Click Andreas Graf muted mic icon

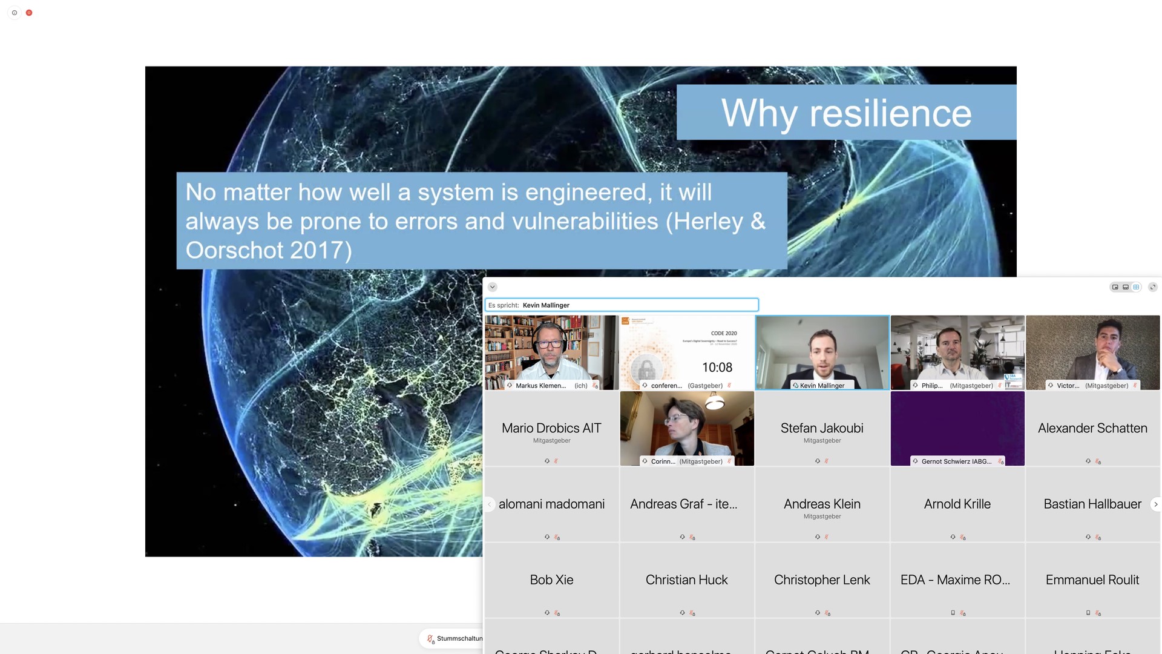(692, 537)
